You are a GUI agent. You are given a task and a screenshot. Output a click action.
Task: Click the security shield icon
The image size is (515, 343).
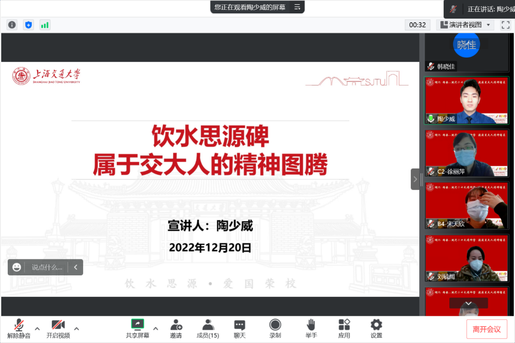point(28,25)
